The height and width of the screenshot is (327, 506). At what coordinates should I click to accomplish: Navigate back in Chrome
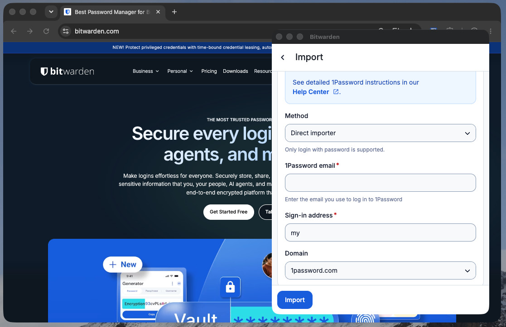14,31
